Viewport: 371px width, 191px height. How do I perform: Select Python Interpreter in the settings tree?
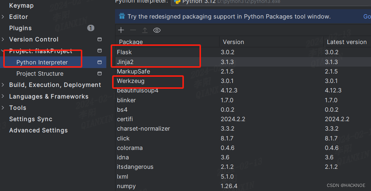point(53,62)
